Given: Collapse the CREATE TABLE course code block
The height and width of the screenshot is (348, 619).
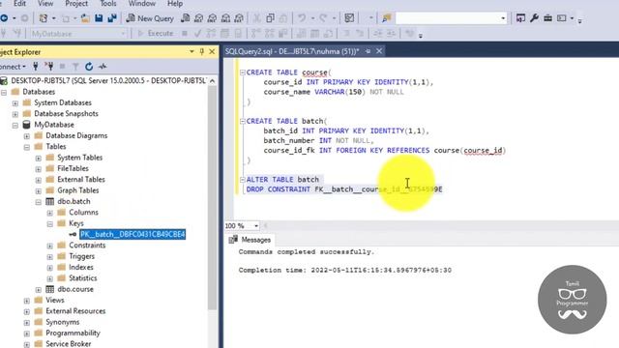Looking at the screenshot, I should tap(243, 72).
